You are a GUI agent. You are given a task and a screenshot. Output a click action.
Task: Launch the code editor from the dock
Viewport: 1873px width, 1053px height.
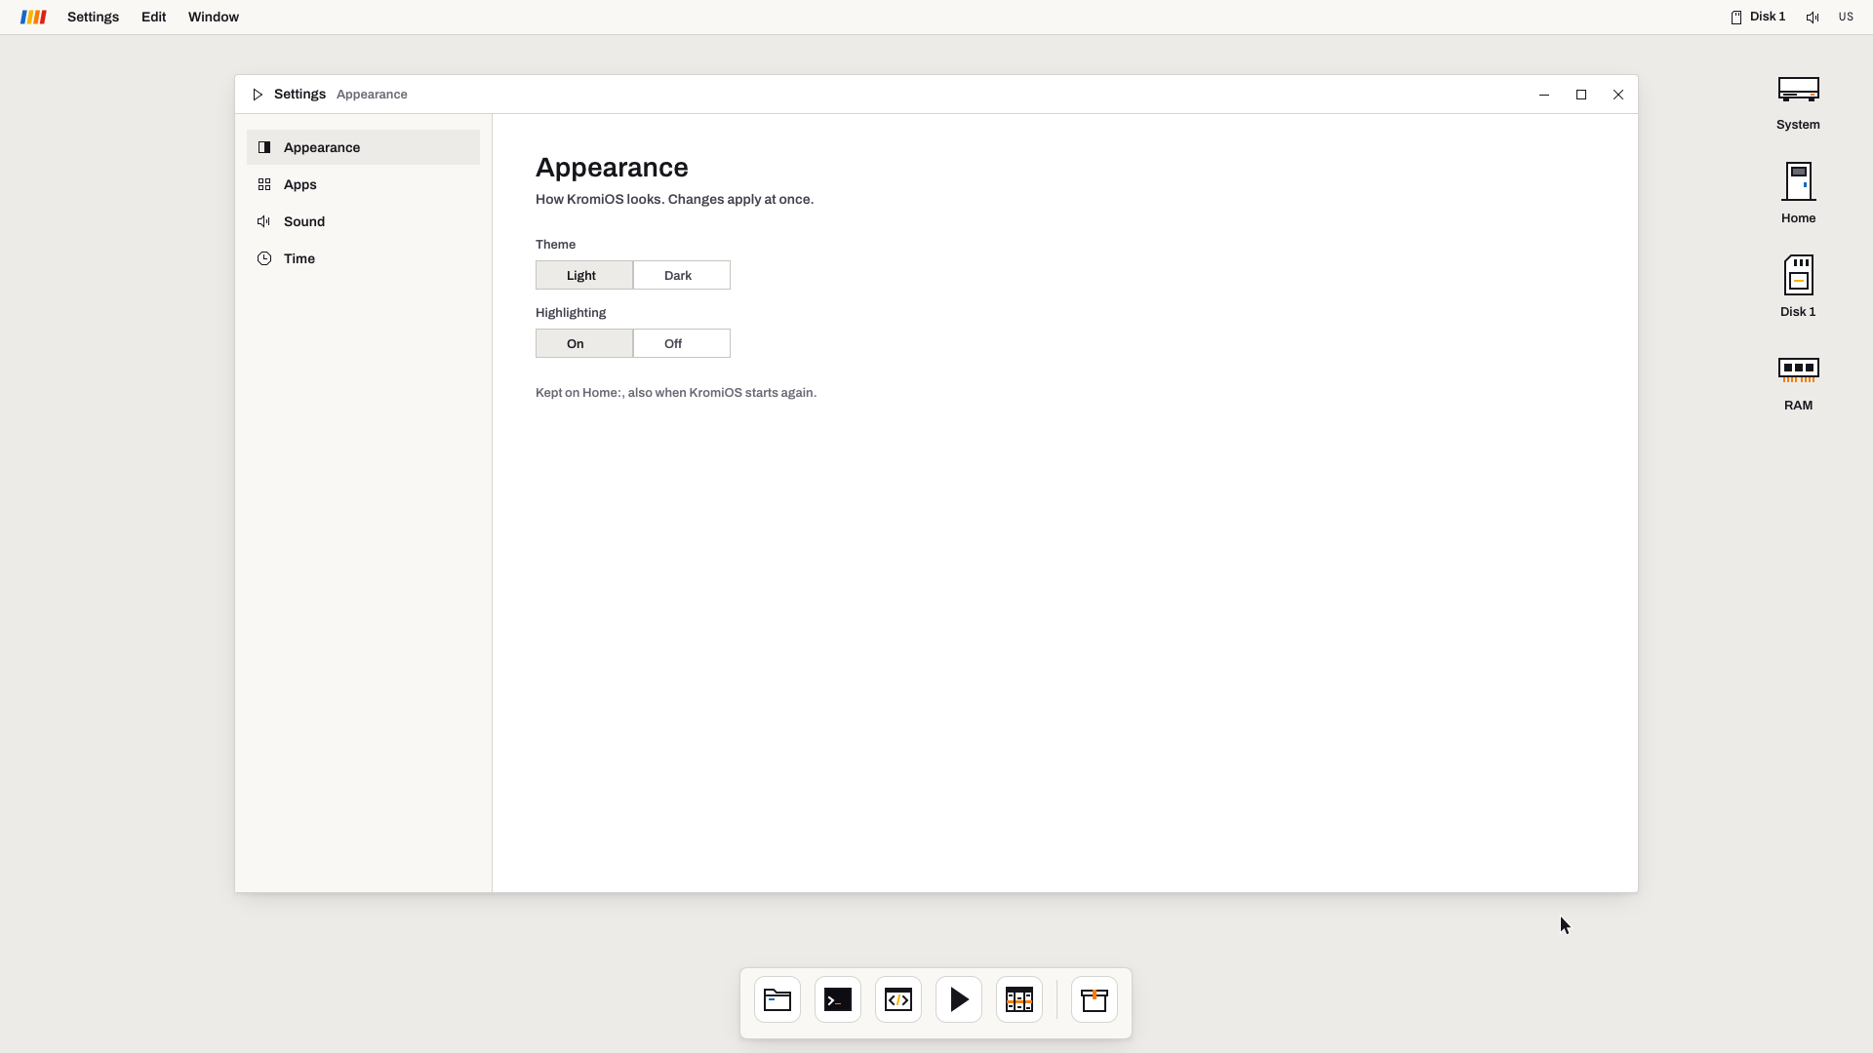[x=898, y=999]
